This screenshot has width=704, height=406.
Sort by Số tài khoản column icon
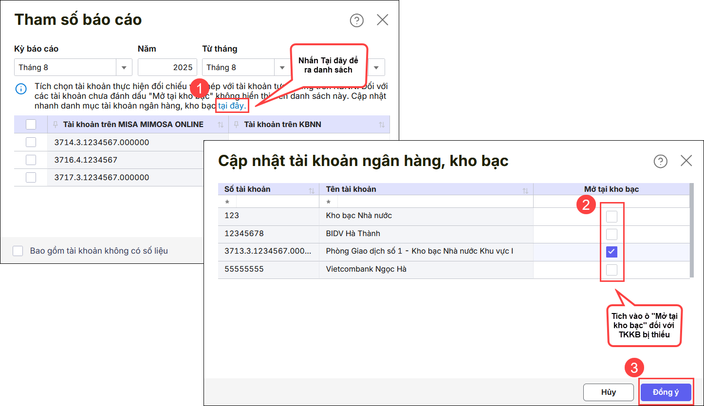[312, 190]
